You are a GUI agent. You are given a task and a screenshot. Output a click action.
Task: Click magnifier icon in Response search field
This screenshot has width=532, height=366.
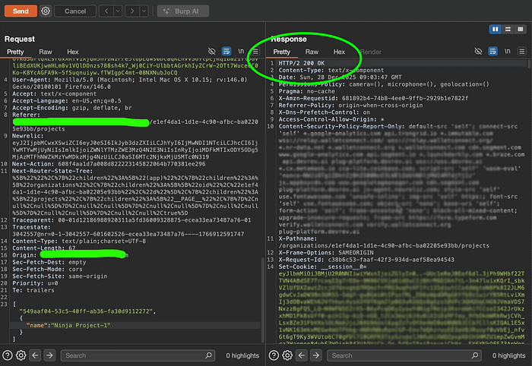click(x=475, y=355)
